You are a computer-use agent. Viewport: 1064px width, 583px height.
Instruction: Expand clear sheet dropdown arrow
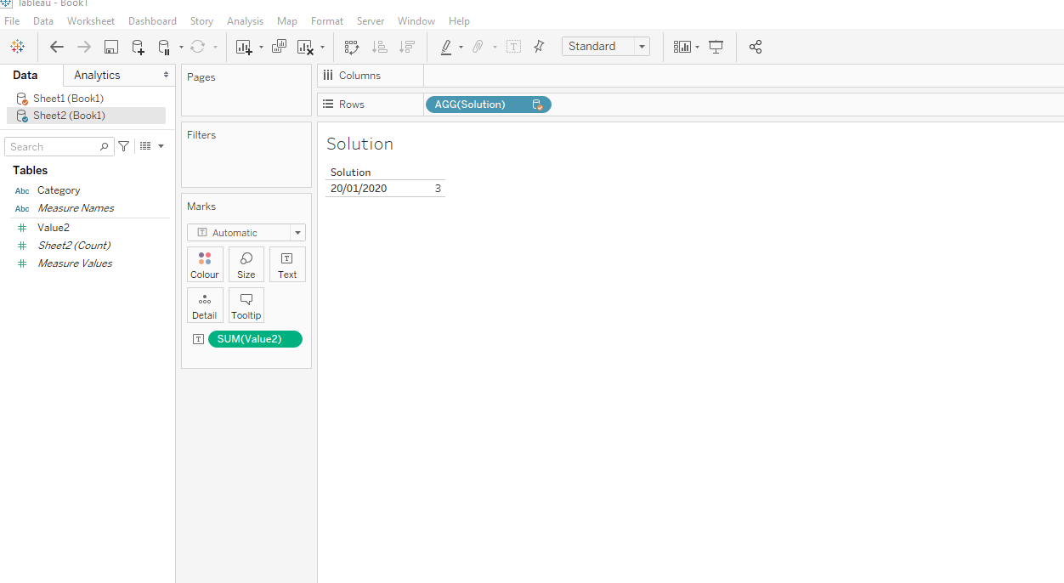coord(322,47)
